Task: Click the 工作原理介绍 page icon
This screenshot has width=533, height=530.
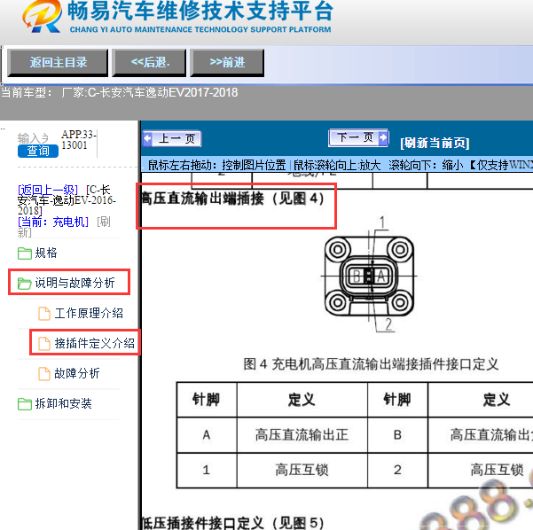Action: coord(44,314)
